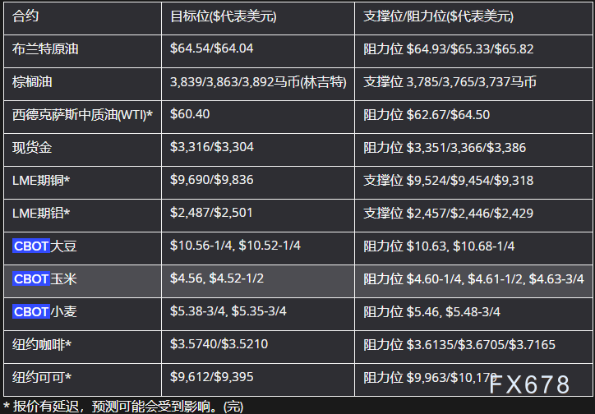Select the 纽约咖啡 contract cell
Image resolution: width=595 pixels, height=414 pixels.
pos(42,345)
